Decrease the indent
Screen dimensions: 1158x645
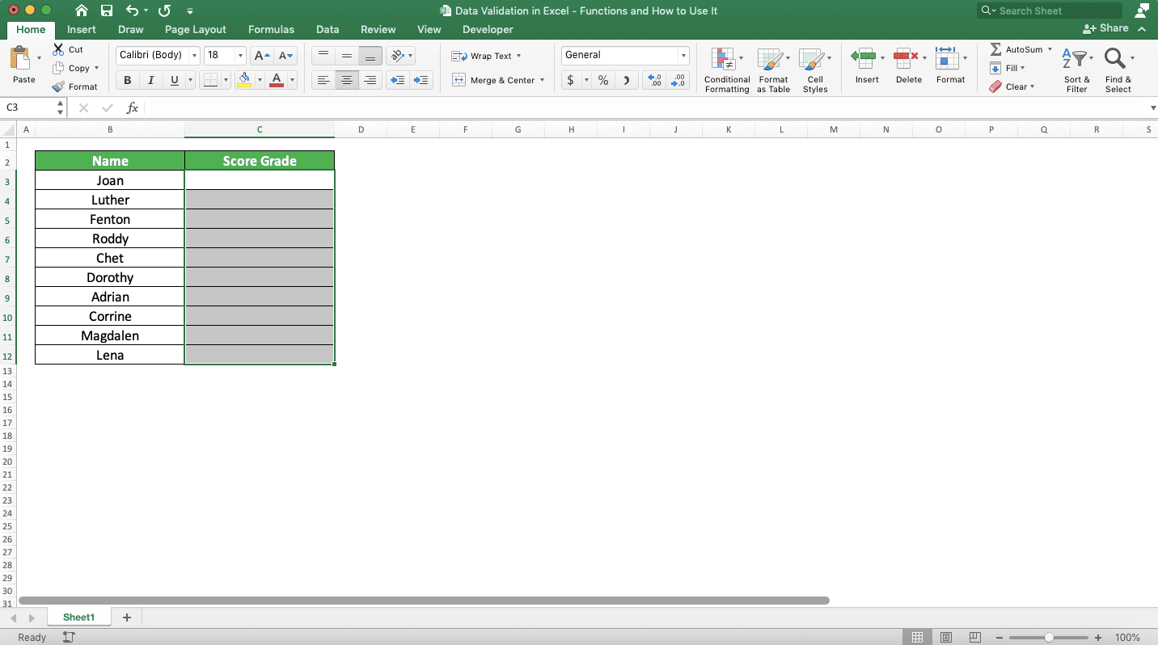pos(397,80)
